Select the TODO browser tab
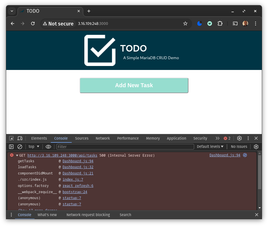This screenshot has height=226, width=268. 50,11
